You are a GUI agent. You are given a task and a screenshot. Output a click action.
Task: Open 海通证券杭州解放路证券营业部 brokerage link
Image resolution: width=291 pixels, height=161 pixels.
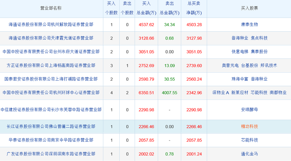[51, 25]
